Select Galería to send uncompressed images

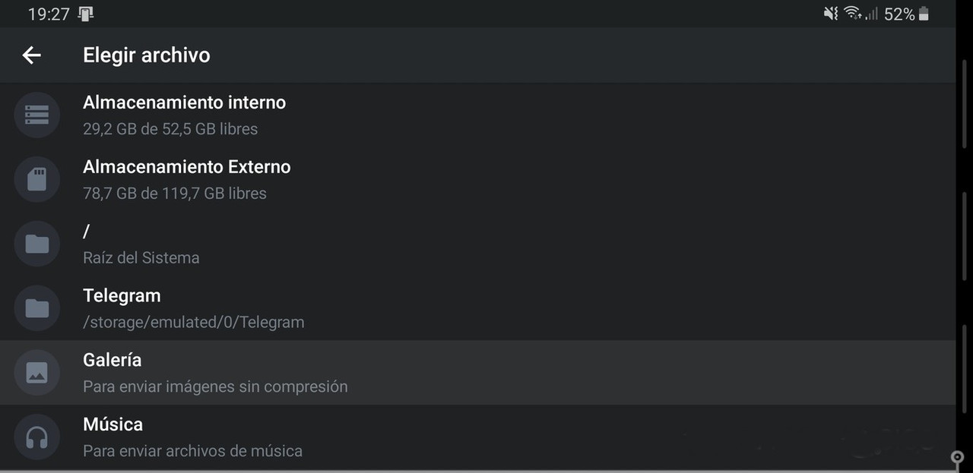tap(477, 373)
